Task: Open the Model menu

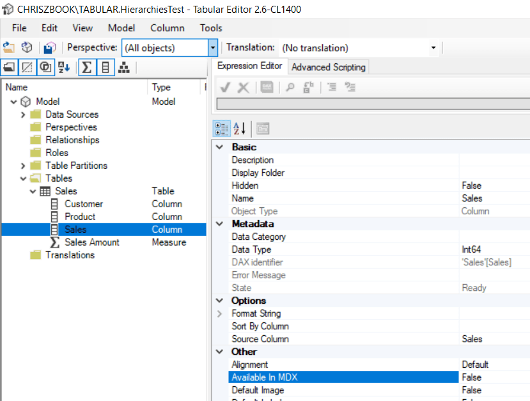Action: (121, 28)
